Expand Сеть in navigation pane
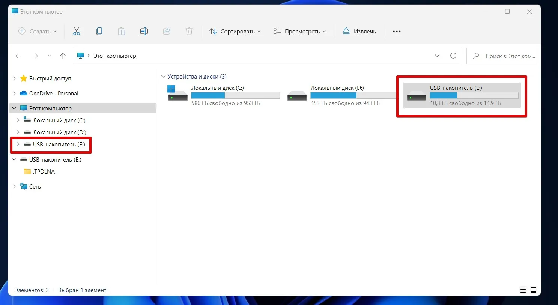 [14, 186]
